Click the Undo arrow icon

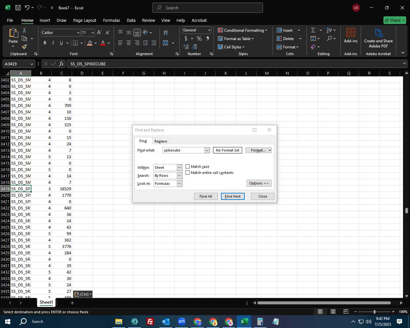coord(27,8)
